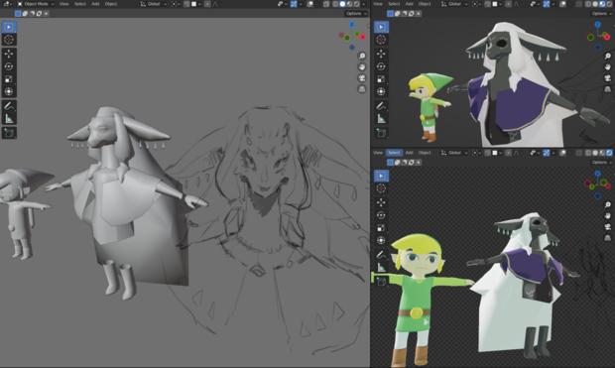Select the Measure tool in left viewport

coord(9,118)
